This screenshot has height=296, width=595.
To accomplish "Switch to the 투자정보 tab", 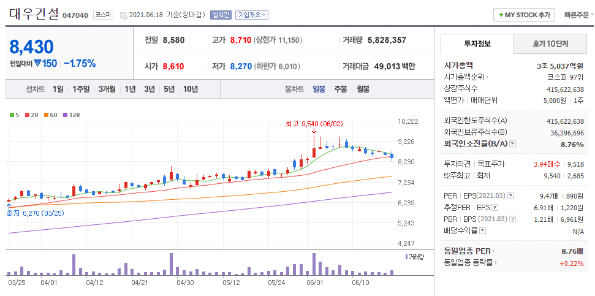I will (x=477, y=44).
